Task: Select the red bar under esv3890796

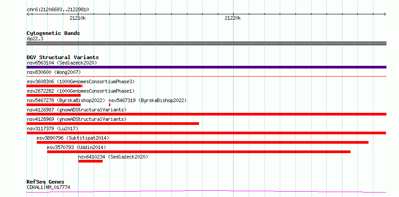Action: click(x=203, y=142)
